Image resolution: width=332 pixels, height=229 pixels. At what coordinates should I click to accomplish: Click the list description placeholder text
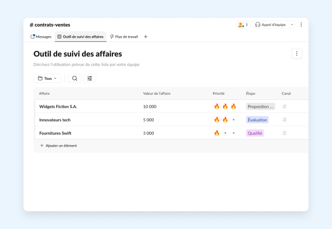[86, 65]
